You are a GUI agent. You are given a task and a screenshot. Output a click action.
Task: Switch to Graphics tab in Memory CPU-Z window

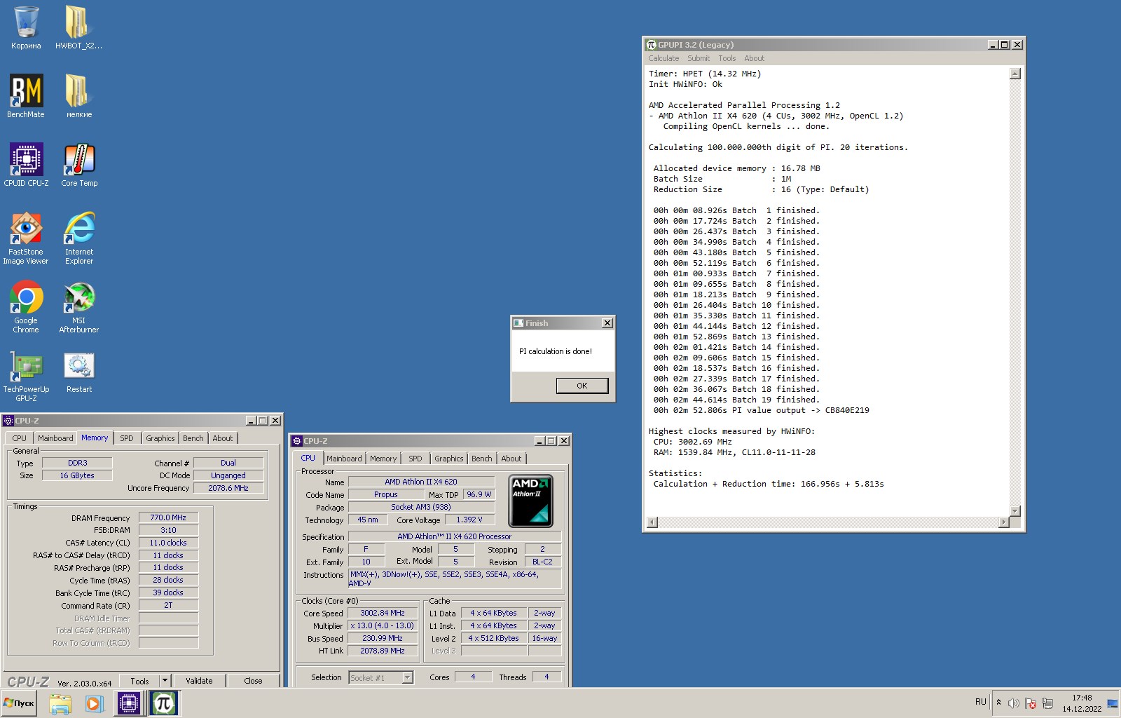click(160, 438)
